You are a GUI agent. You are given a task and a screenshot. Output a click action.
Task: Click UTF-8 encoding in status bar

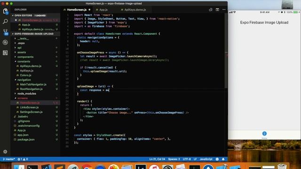coord(187,159)
